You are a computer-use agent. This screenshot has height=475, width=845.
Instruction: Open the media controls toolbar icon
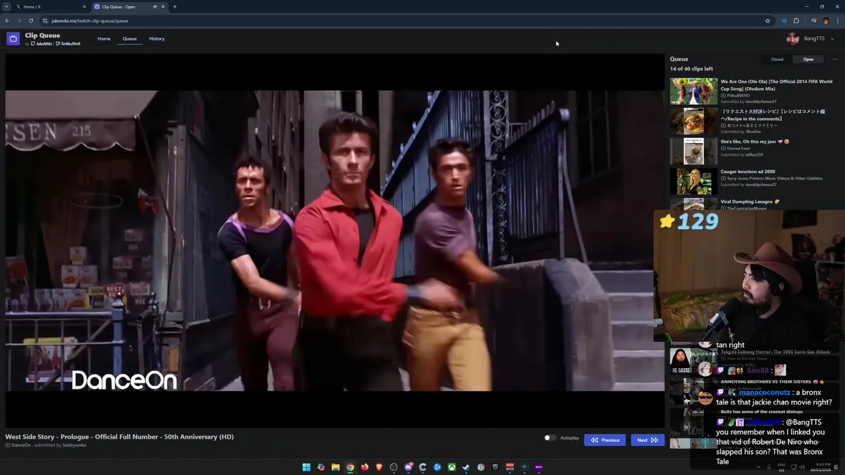pos(814,20)
